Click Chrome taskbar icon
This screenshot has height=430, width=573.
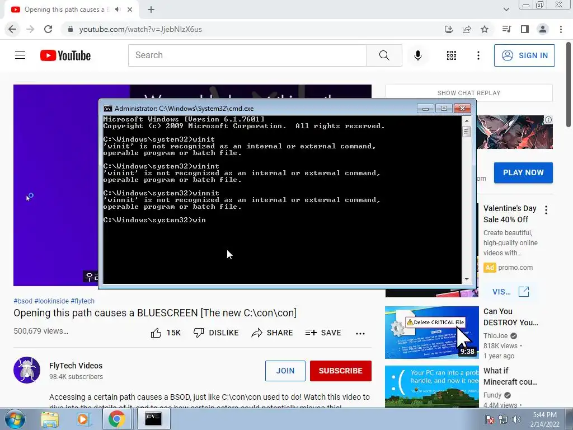[116, 419]
